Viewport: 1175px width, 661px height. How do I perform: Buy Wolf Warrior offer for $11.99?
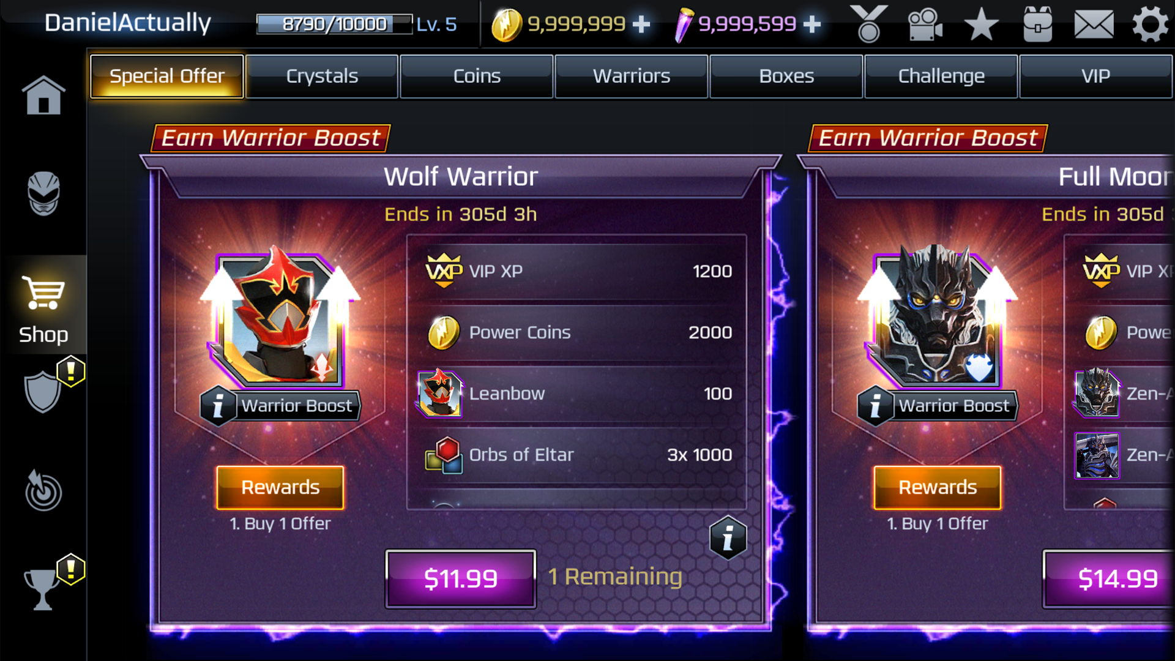[461, 578]
